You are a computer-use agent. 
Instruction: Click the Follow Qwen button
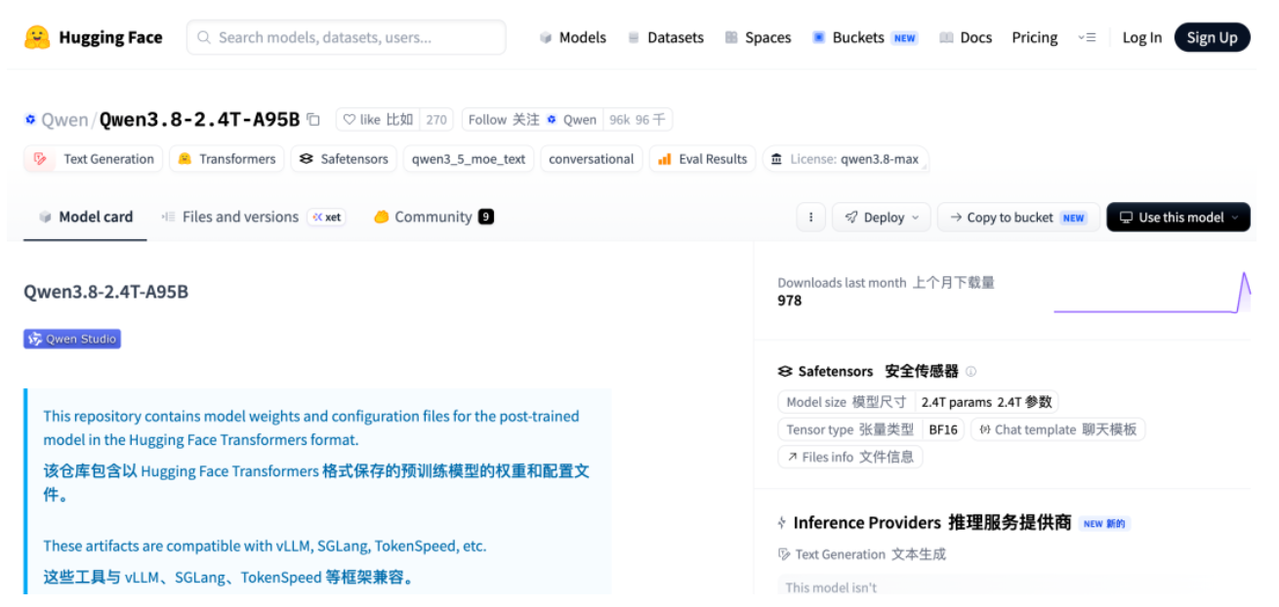tap(532, 119)
